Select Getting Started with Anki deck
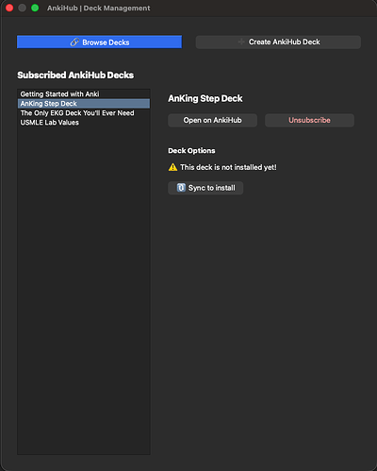This screenshot has height=471, width=377. point(84,94)
